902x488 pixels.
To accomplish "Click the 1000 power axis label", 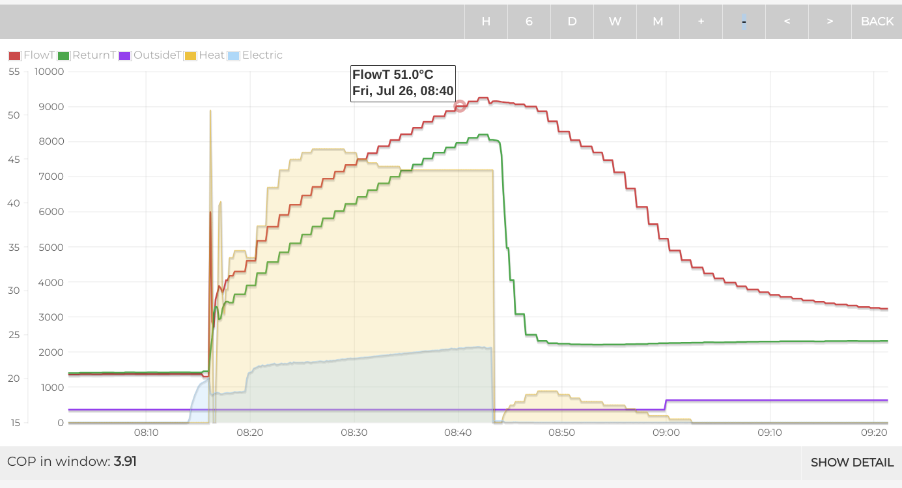I will click(x=51, y=388).
